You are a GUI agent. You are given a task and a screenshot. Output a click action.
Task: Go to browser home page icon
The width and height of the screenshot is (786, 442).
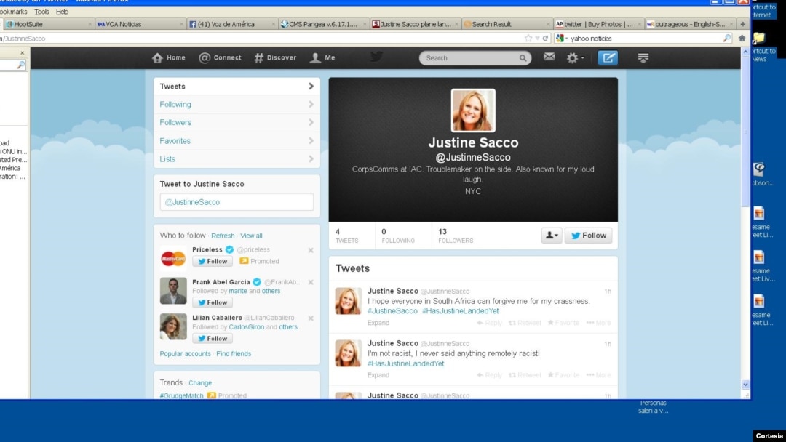pos(742,38)
